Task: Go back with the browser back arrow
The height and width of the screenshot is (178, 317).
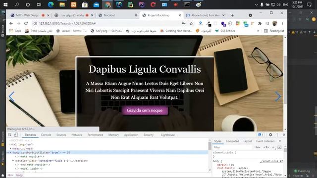Action: point(11,23)
